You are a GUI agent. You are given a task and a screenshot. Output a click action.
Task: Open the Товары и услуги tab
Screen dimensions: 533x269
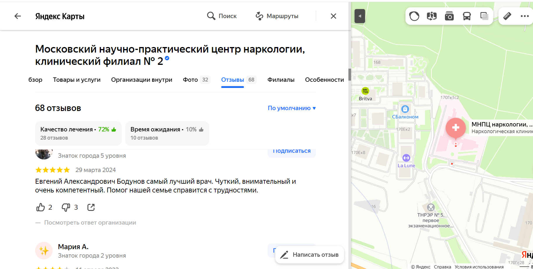point(77,80)
